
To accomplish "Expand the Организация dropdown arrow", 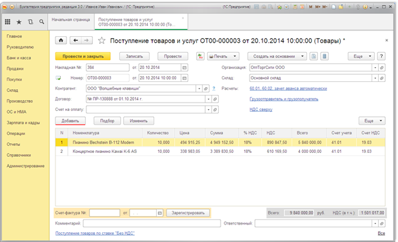I will 375,68.
